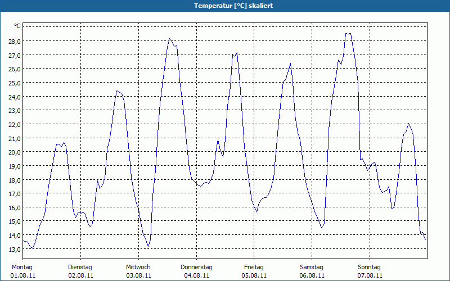Select the 'Mittwoch' day label
The height and width of the screenshot is (281, 450).
(x=138, y=268)
